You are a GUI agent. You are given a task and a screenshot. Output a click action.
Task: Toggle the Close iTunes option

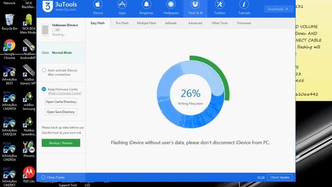click(x=44, y=177)
